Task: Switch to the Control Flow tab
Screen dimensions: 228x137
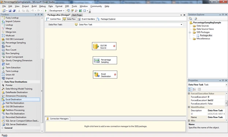Action: [53, 19]
